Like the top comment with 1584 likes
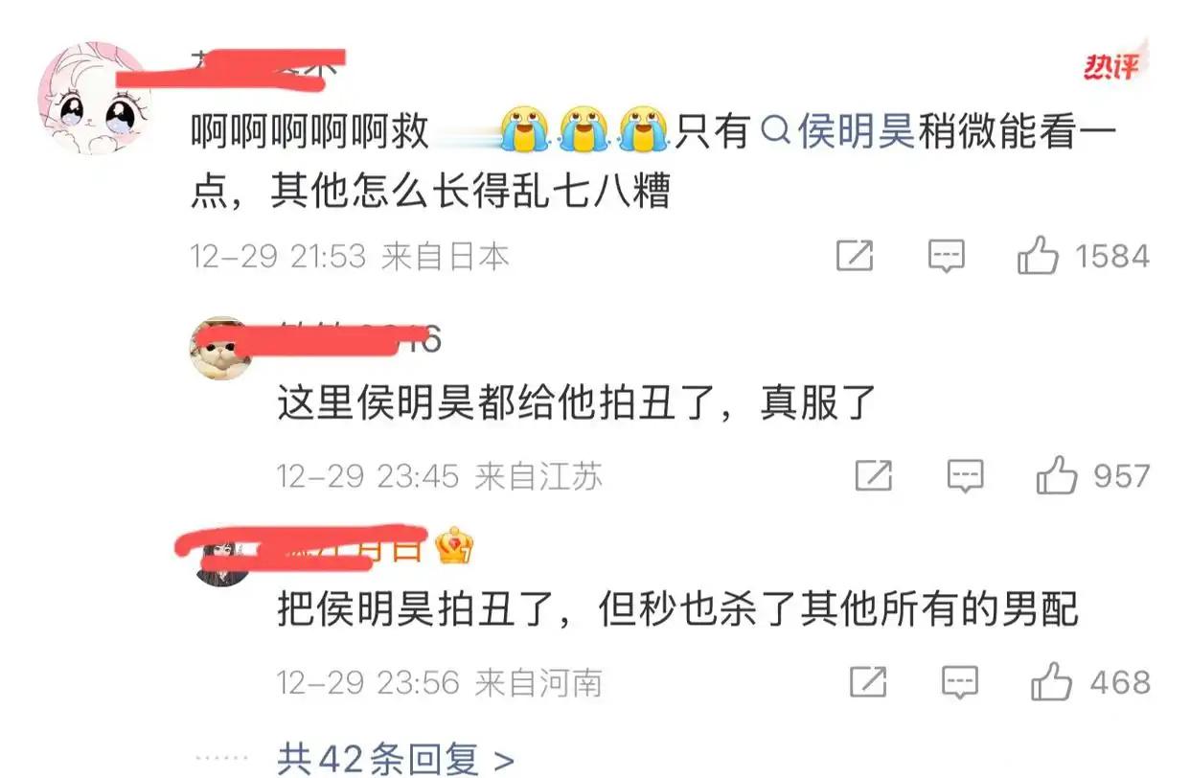 [x=1038, y=256]
